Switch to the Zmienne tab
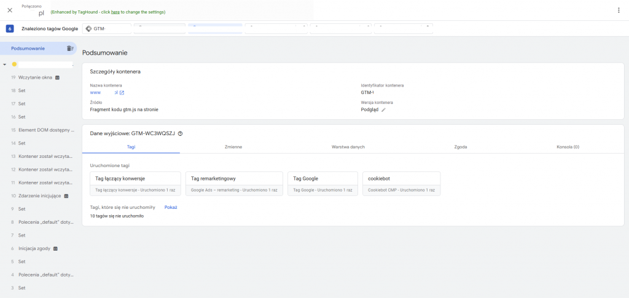 pos(233,147)
